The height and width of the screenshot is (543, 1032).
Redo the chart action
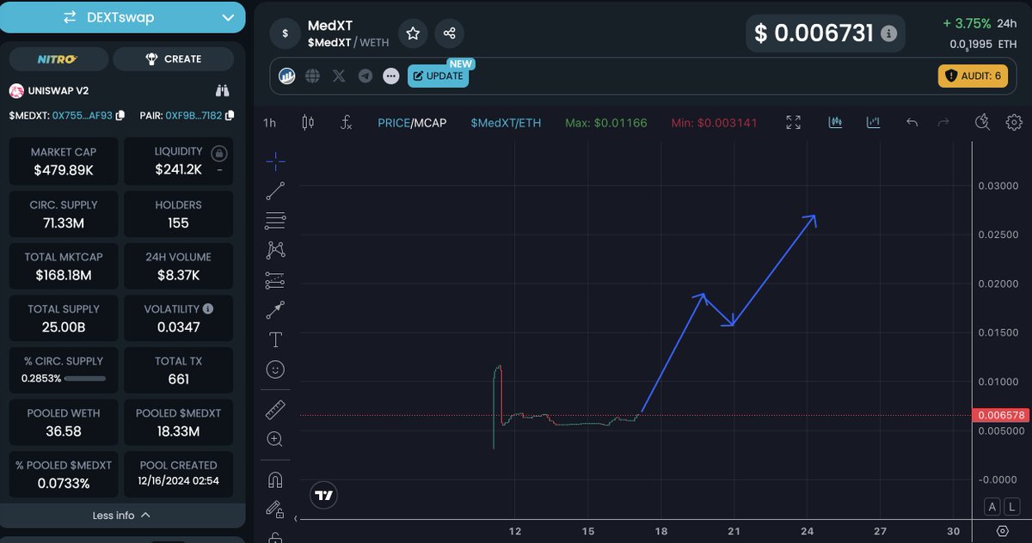[x=943, y=123]
